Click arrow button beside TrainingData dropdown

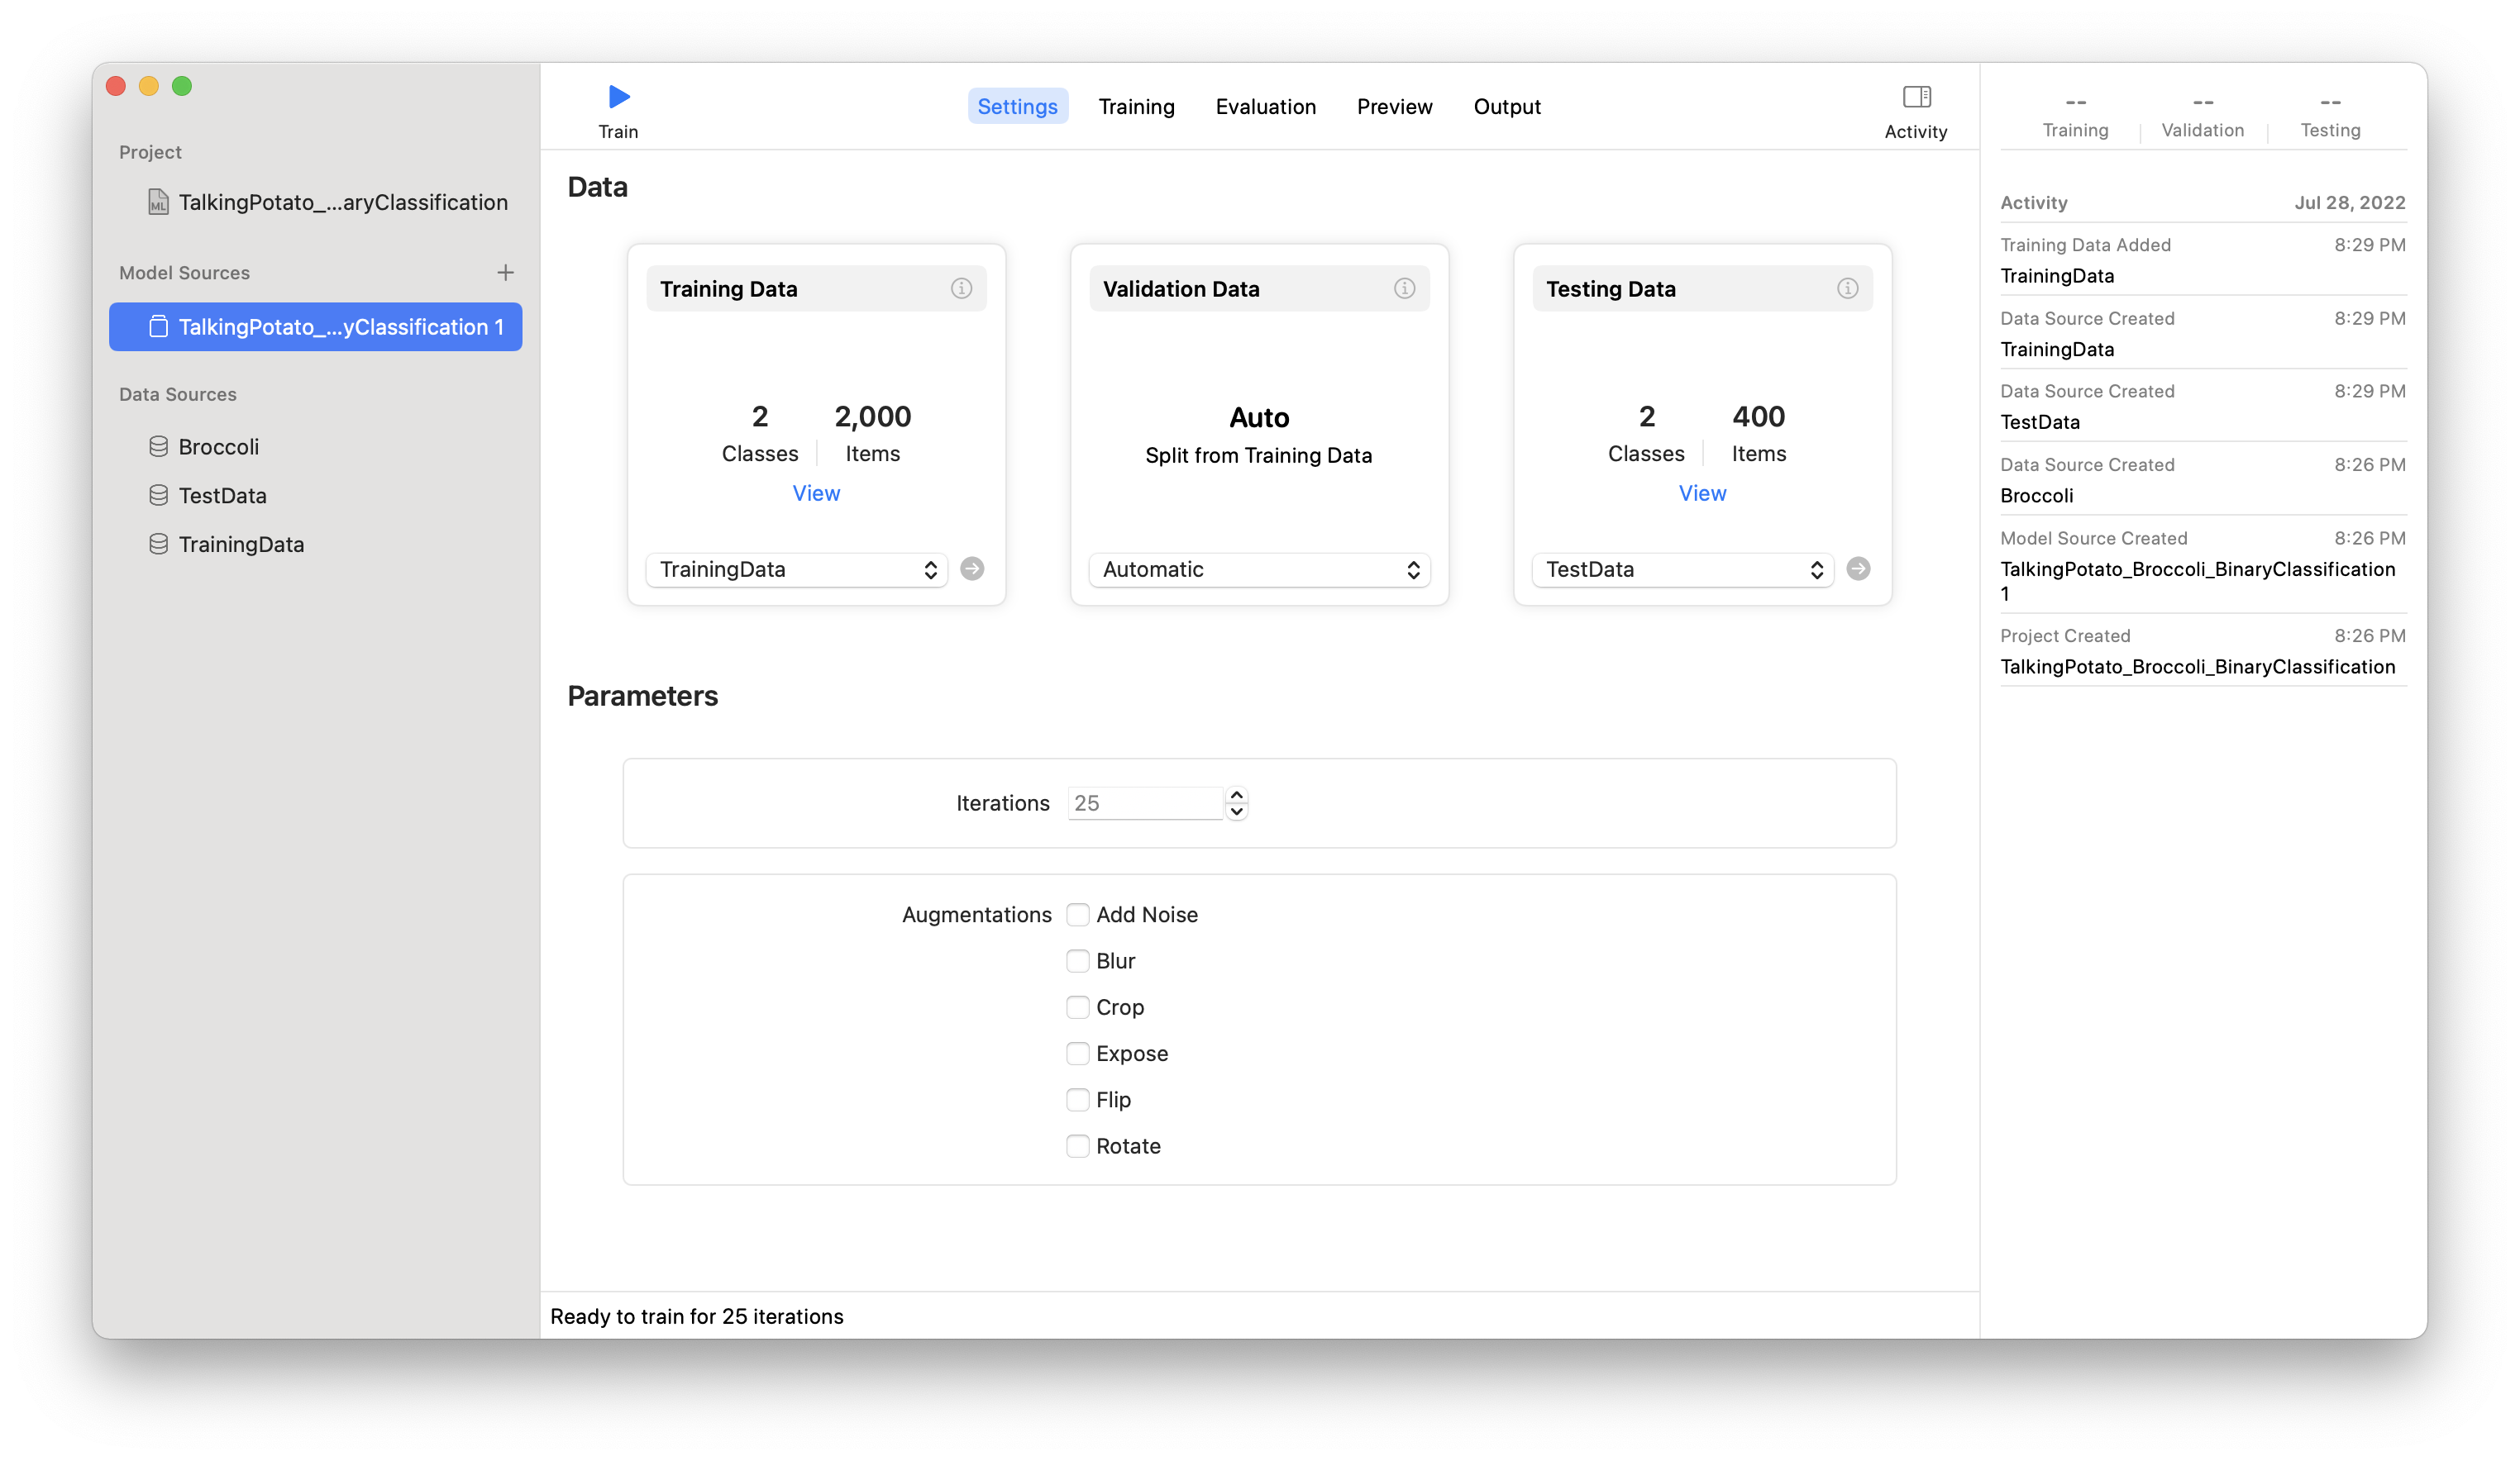click(971, 569)
